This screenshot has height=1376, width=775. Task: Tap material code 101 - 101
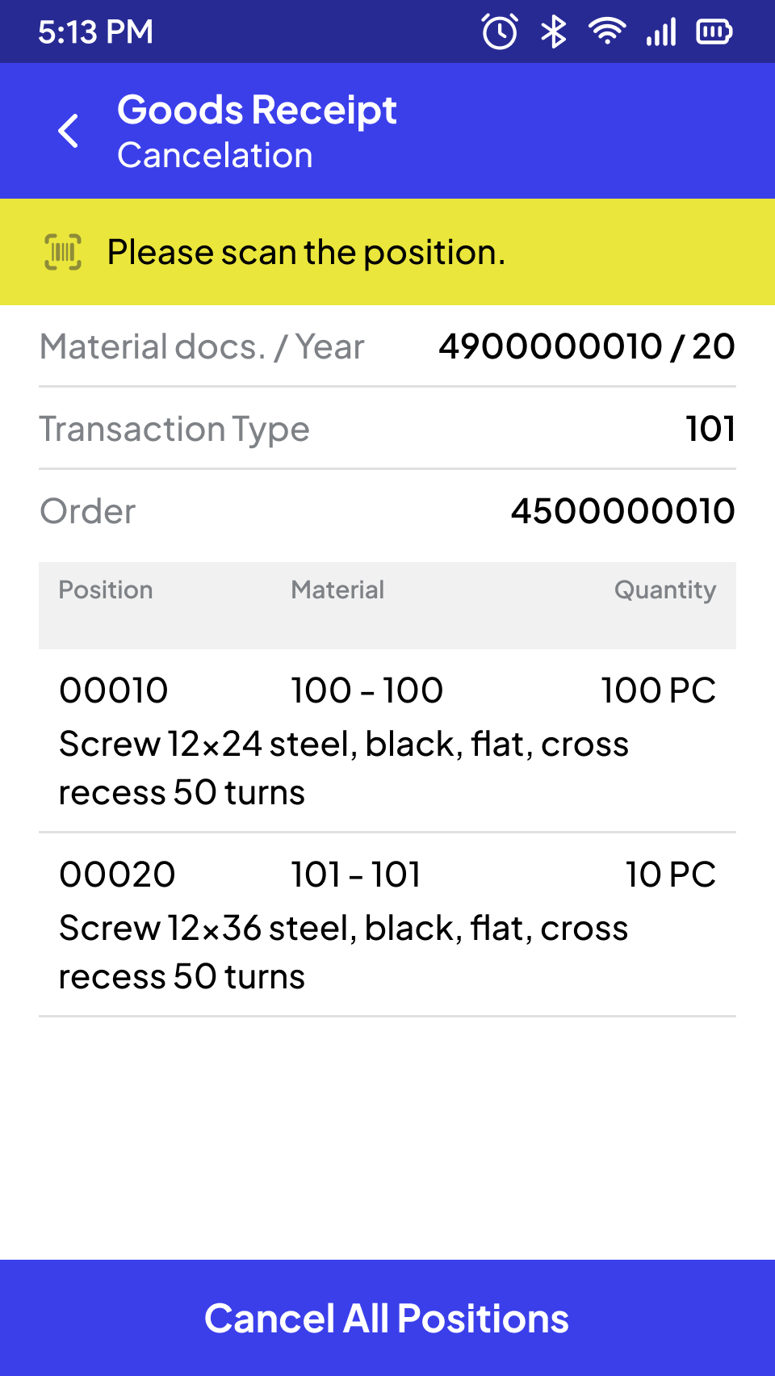pyautogui.click(x=356, y=875)
